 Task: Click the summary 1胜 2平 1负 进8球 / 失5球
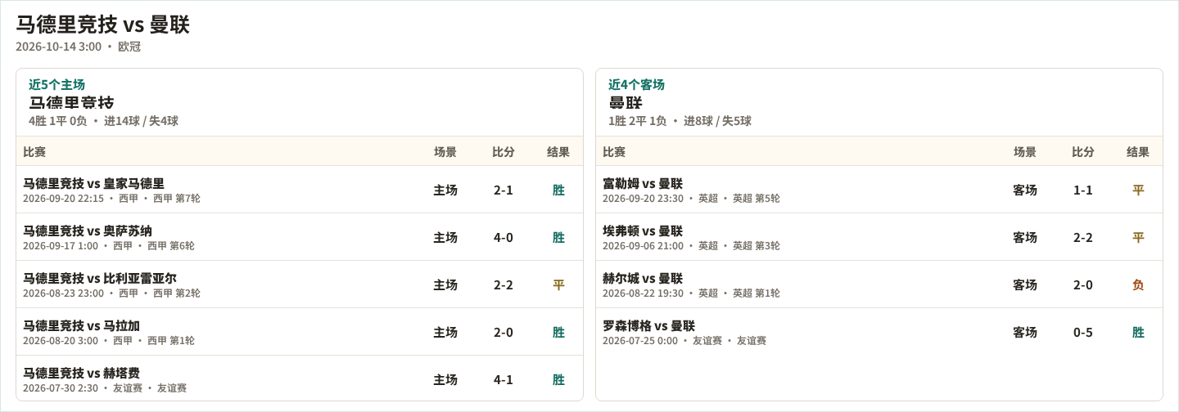click(680, 121)
